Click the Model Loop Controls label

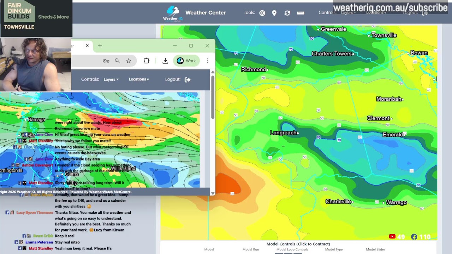(292, 249)
